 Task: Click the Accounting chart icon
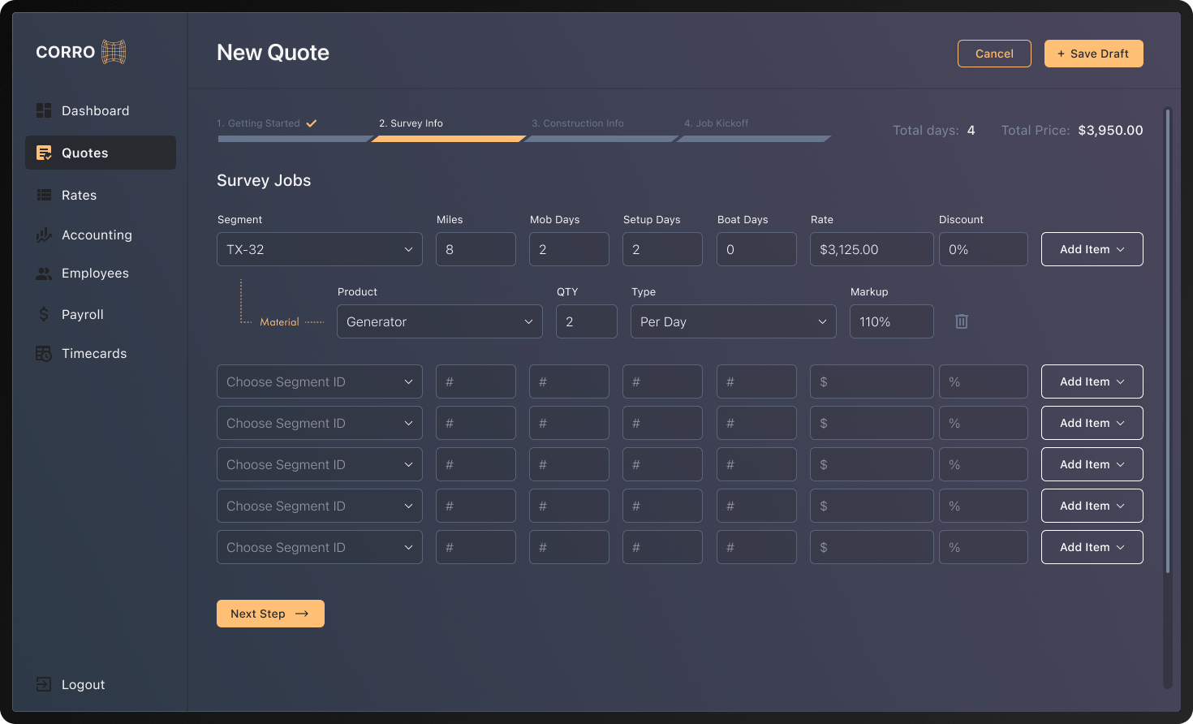click(x=44, y=235)
